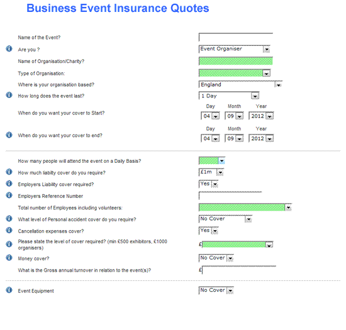Click the Name of the Event field
The width and height of the screenshot is (346, 330).
[x=236, y=37]
